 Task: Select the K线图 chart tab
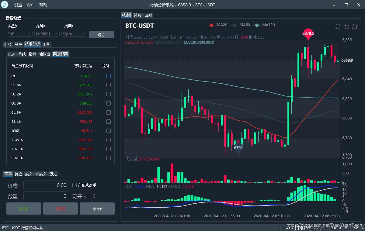pyautogui.click(x=127, y=15)
